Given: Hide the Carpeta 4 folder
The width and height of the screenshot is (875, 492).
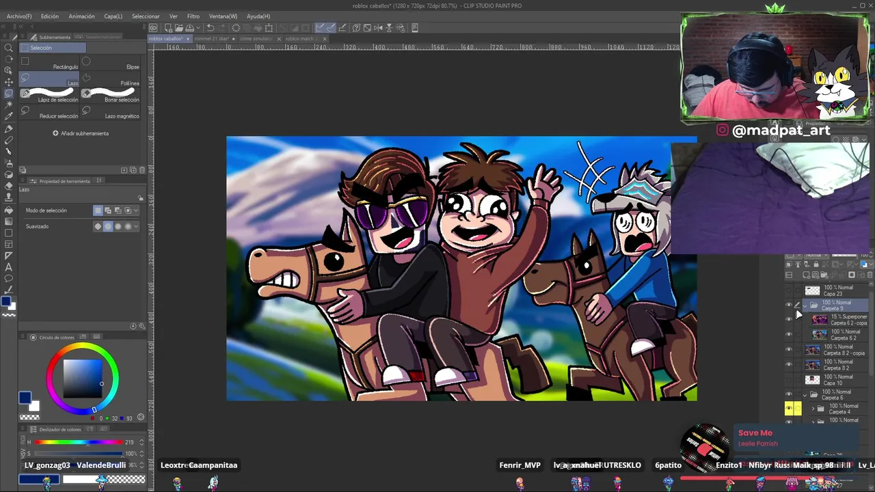Looking at the screenshot, I should pos(789,409).
